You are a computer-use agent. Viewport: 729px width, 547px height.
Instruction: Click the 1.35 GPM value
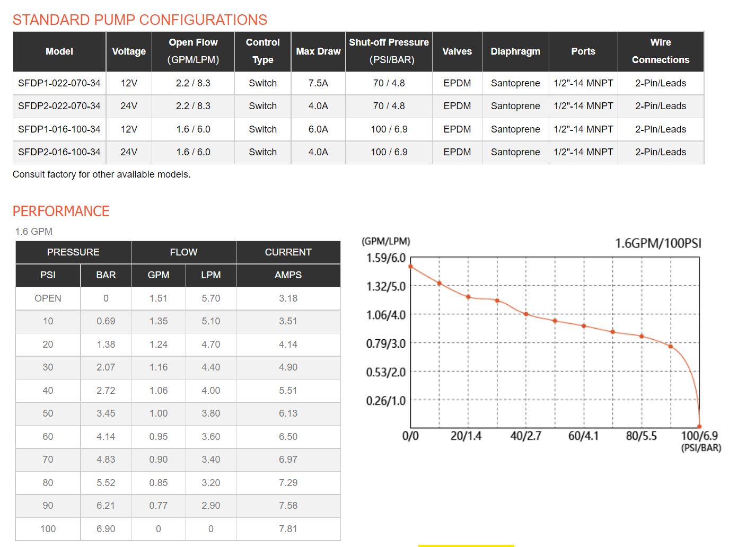coord(159,321)
